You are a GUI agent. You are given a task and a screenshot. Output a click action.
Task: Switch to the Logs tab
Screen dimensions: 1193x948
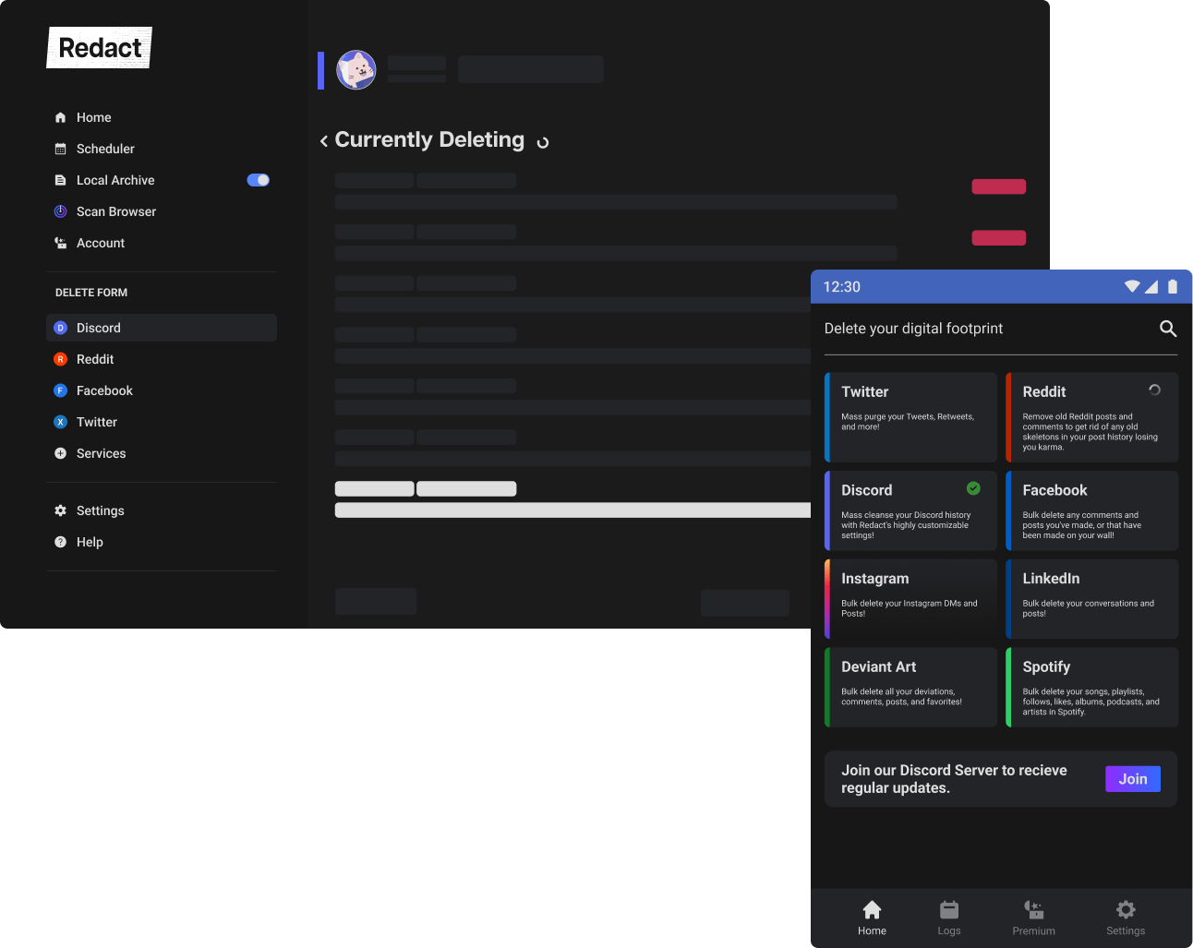coord(949,918)
